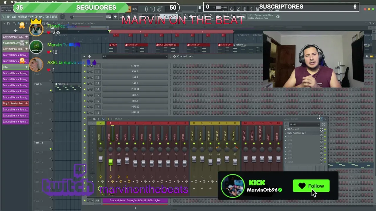Click the Apple menu icon
The width and height of the screenshot is (376, 211).
point(5,2)
